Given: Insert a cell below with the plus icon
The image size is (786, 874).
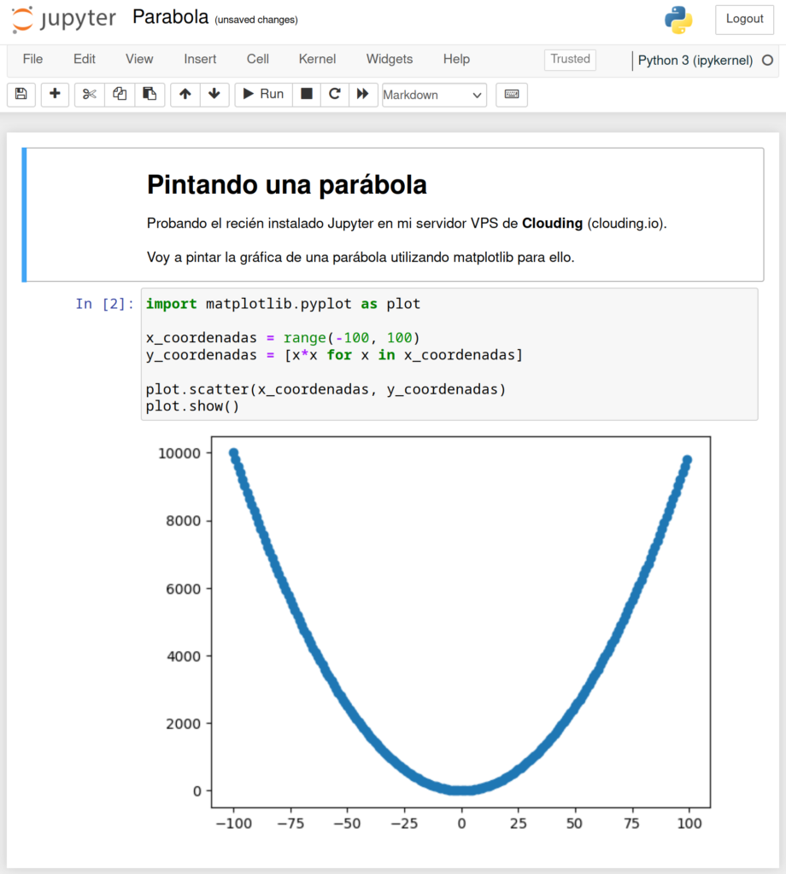Looking at the screenshot, I should (x=55, y=94).
